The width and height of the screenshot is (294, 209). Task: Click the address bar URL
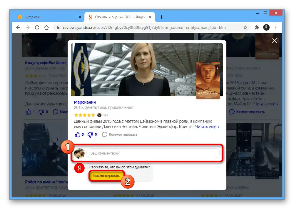coord(144,27)
